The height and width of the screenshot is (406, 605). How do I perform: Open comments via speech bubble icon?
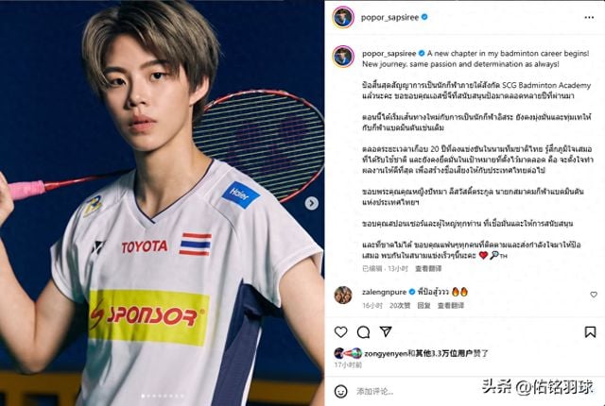pos(363,331)
